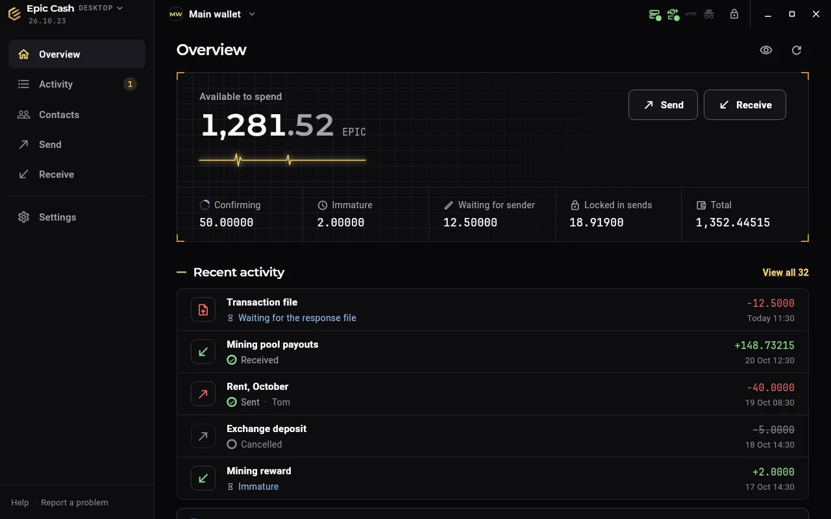The height and width of the screenshot is (519, 831).
Task: Click the Send button in balance card
Action: [663, 104]
